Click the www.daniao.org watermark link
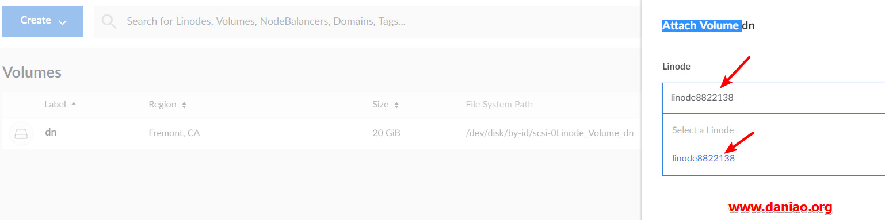 click(x=780, y=207)
